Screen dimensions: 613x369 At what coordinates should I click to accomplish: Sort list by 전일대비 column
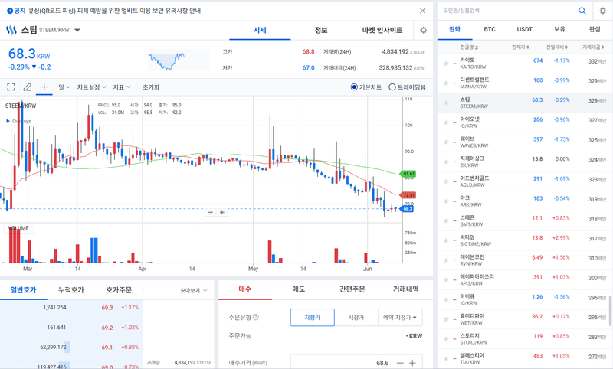tap(557, 47)
